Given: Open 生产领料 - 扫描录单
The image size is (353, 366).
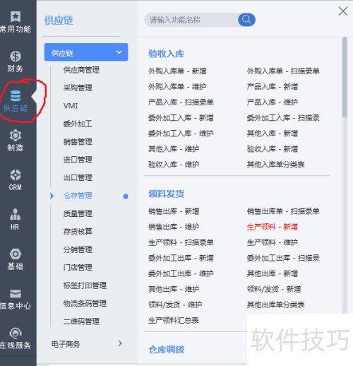Looking at the screenshot, I should pos(181,242).
